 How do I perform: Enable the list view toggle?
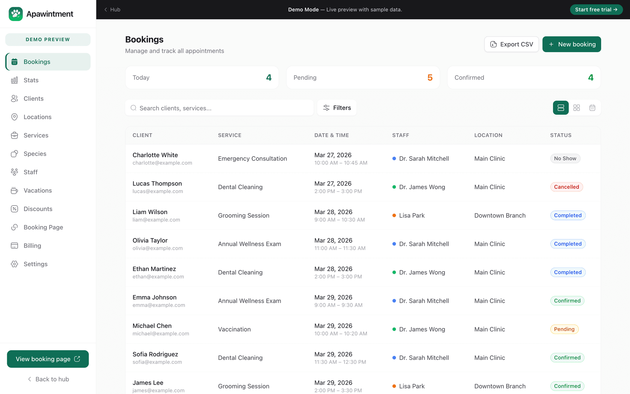coord(560,108)
